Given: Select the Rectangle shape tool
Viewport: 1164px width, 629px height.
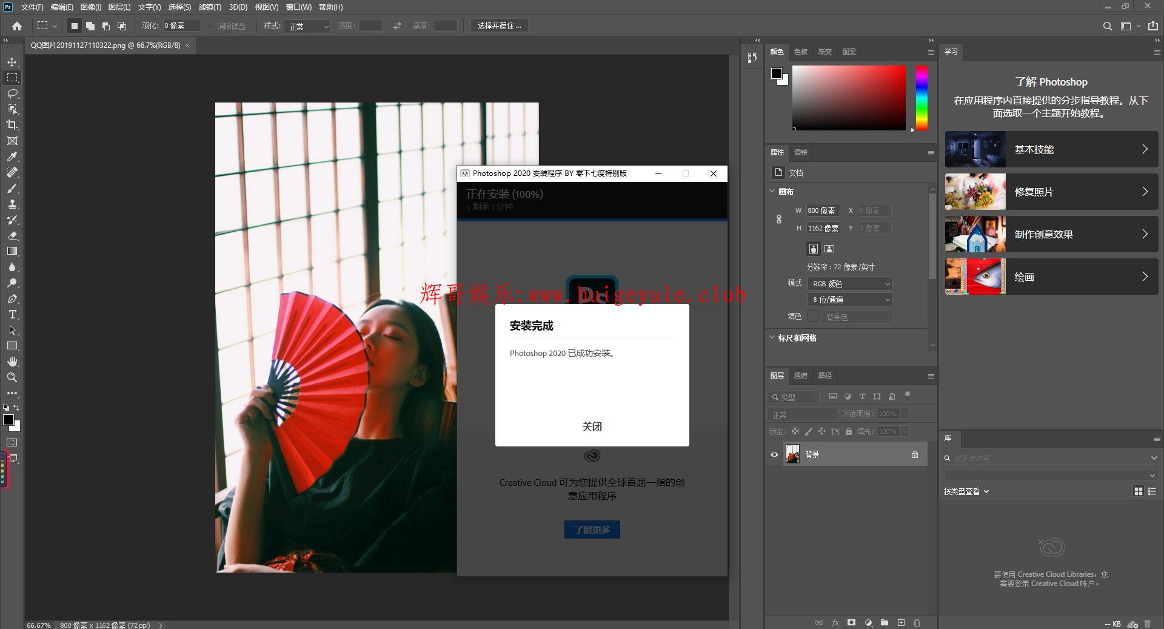Looking at the screenshot, I should point(12,346).
